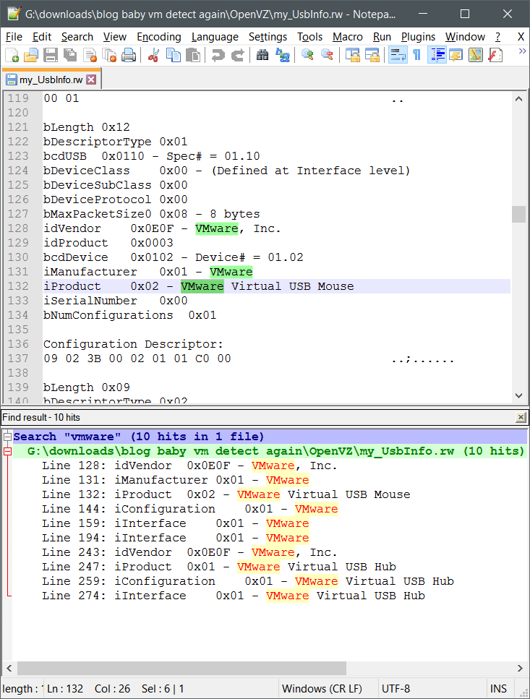Click the Close All documents toolbar icon
This screenshot has width=530, height=699.
109,55
